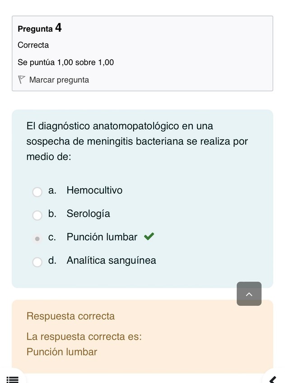Click the green checkmark next to Punción lumbar
This screenshot has width=285, height=383.
(149, 236)
